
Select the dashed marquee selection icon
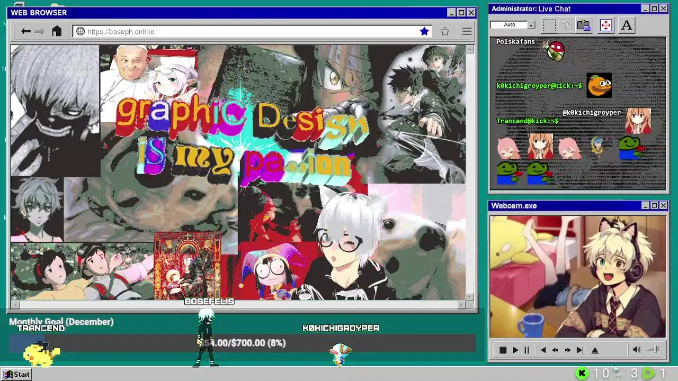coord(550,25)
